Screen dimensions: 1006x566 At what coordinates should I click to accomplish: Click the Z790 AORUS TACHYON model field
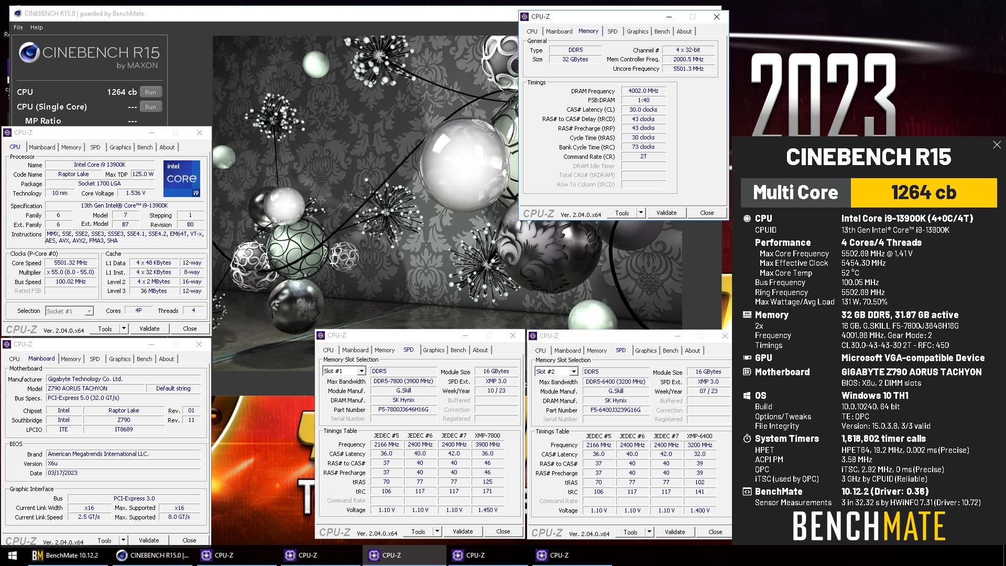click(95, 388)
